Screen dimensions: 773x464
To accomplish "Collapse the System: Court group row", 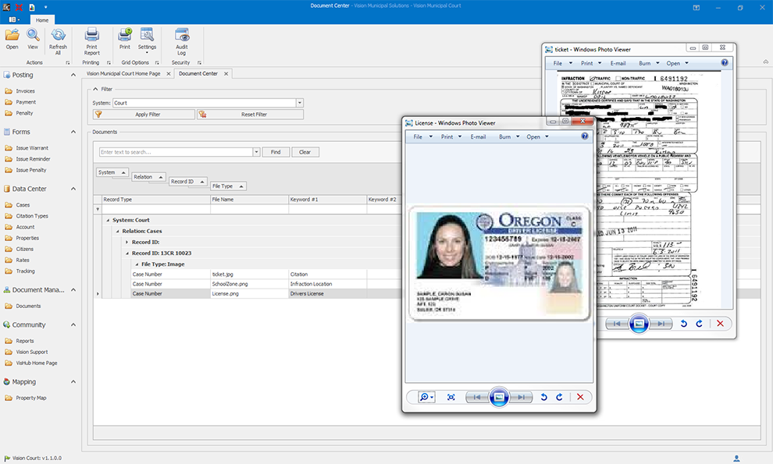I will [108, 220].
